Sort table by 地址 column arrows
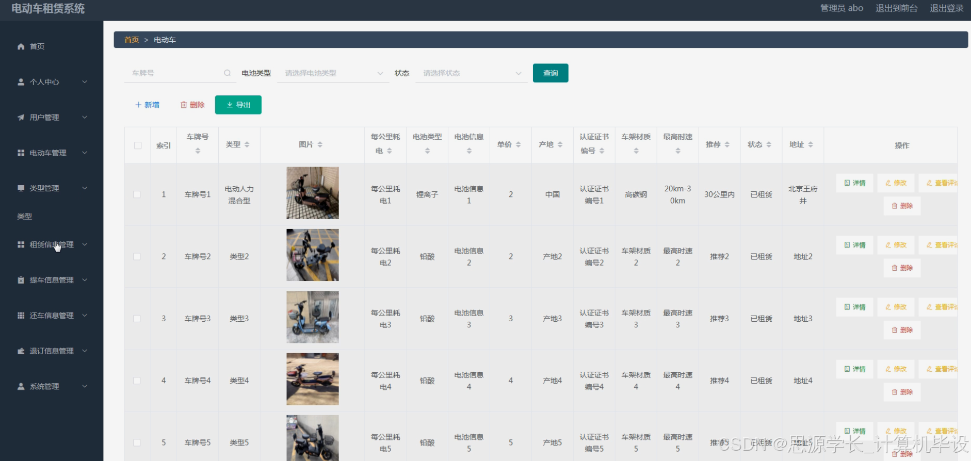This screenshot has height=461, width=971. tap(811, 145)
